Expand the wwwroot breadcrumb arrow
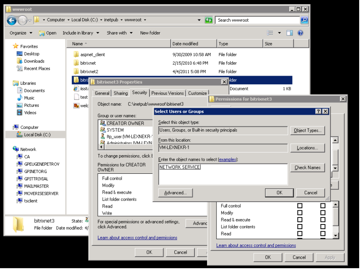360x269 pixels. pyautogui.click(x=145, y=20)
